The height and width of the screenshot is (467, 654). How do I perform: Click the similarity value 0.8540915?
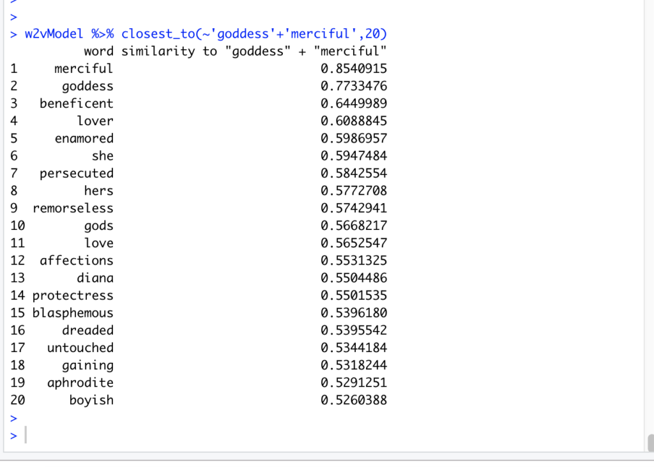coord(353,68)
